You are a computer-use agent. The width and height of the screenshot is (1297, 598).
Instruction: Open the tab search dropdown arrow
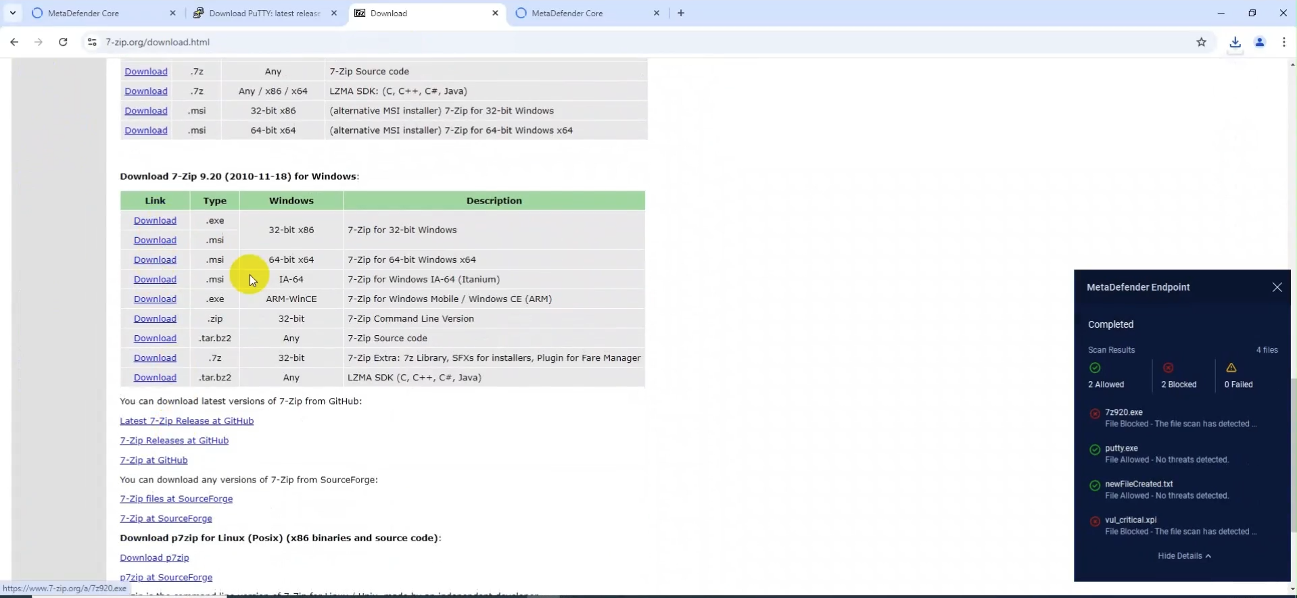(x=13, y=13)
